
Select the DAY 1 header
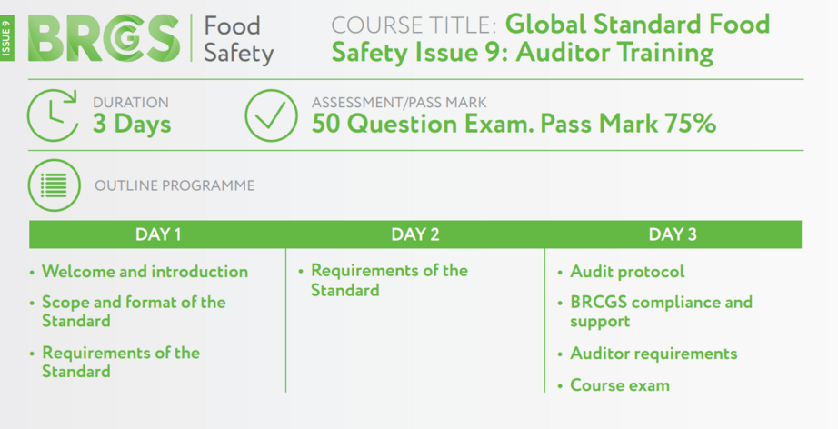click(x=158, y=234)
